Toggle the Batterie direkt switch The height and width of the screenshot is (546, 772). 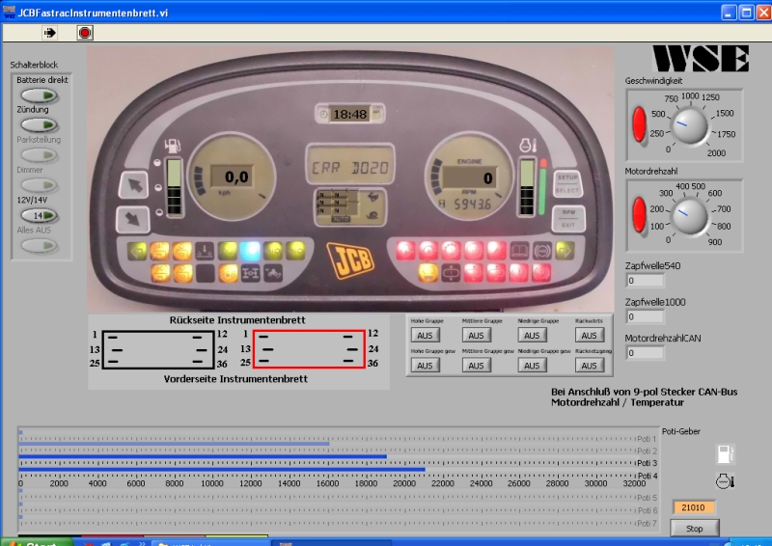pos(40,96)
